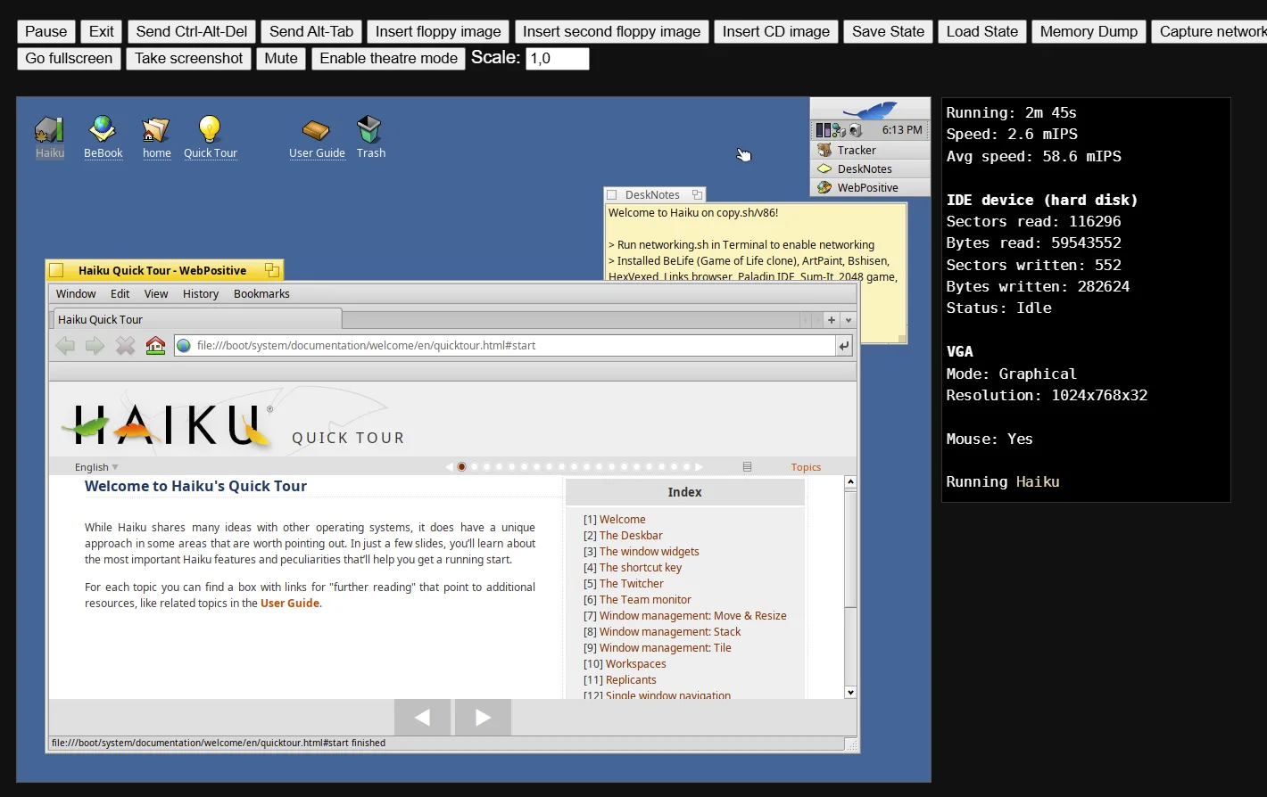
Task: Open the Window menu
Action: (x=76, y=294)
